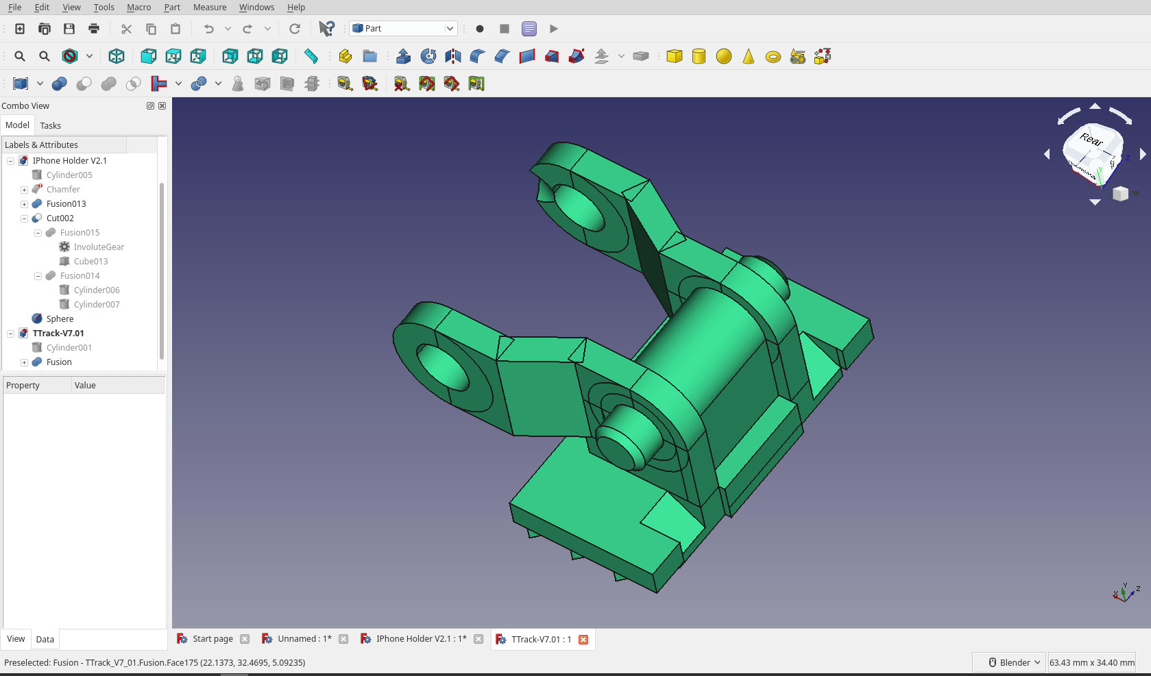Create a cone primitive
This screenshot has width=1151, height=676.
pyautogui.click(x=748, y=56)
